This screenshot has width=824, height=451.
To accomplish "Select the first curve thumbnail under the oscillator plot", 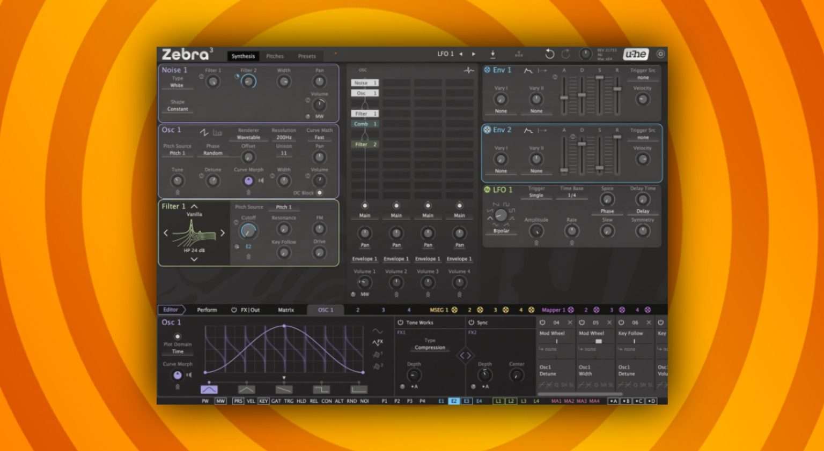I will coord(209,389).
